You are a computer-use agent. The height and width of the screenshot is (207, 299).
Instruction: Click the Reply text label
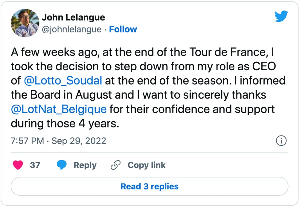coord(85,165)
